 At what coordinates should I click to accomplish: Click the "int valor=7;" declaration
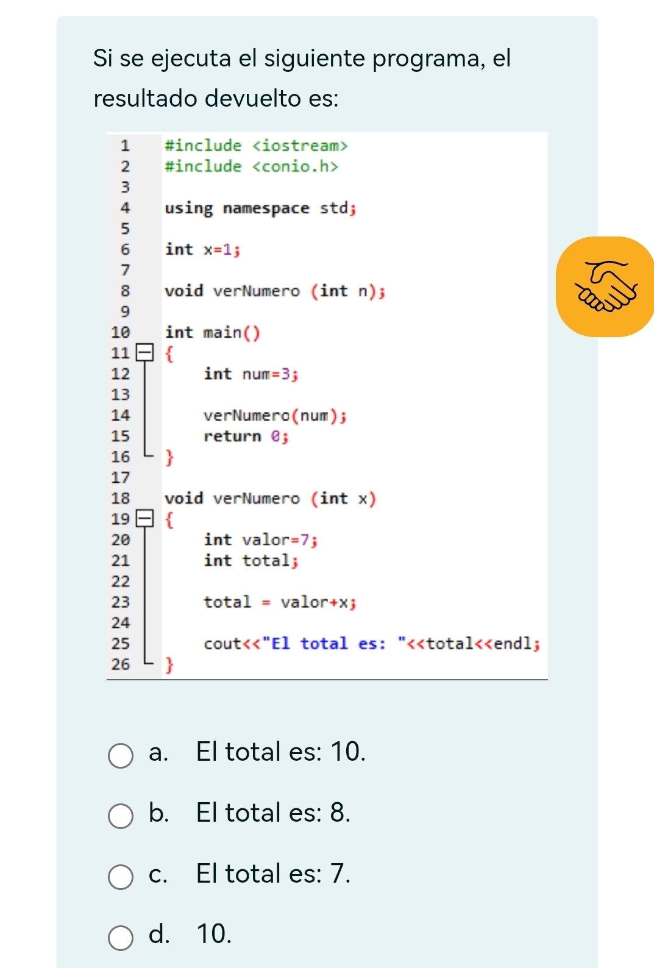click(x=260, y=540)
